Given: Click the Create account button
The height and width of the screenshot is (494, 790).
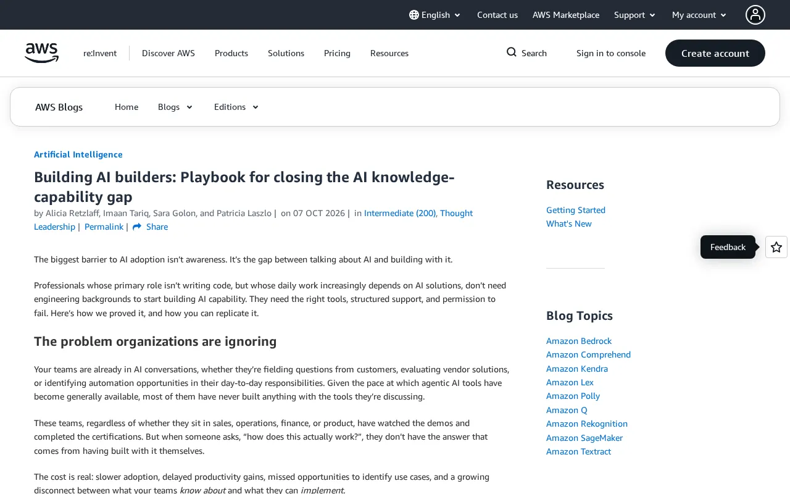Looking at the screenshot, I should (x=715, y=53).
